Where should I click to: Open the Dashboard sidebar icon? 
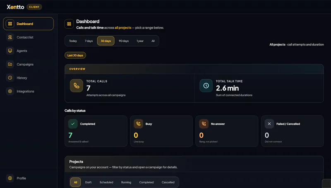click(10, 24)
